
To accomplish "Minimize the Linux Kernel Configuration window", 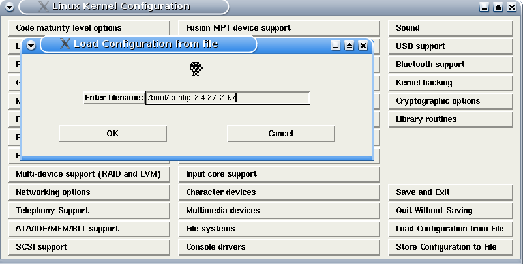I will [485, 7].
